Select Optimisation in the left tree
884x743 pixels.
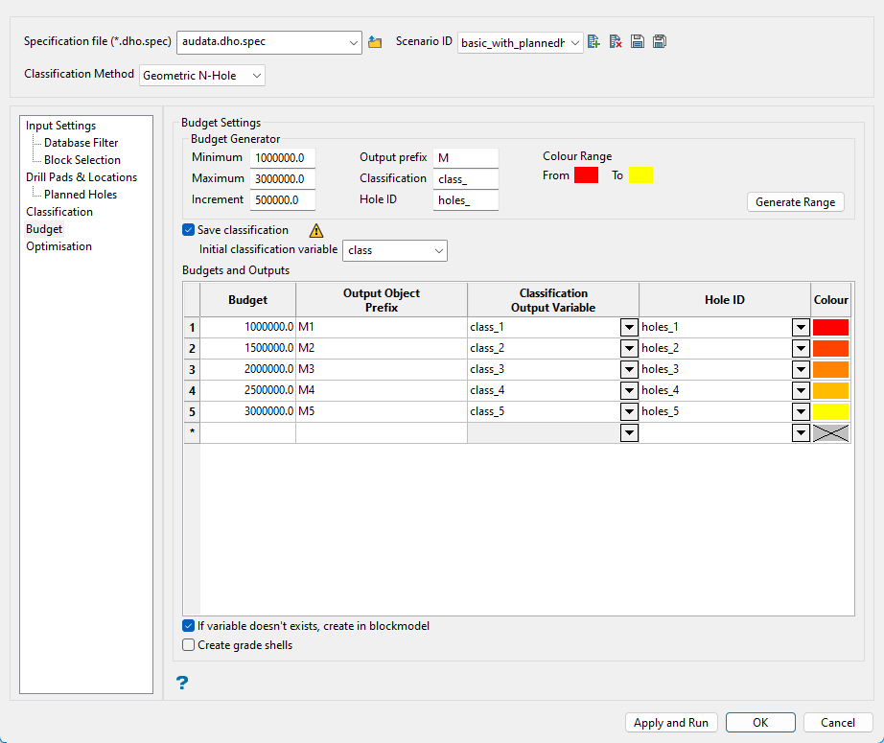coord(58,246)
